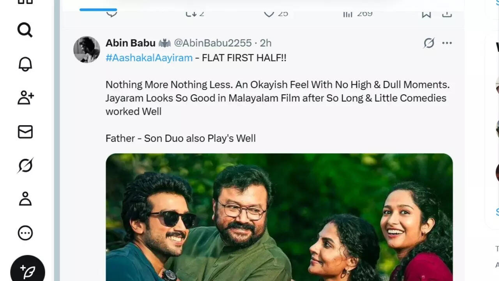Click share icon of the previous post
This screenshot has height=281, width=499.
pyautogui.click(x=447, y=14)
